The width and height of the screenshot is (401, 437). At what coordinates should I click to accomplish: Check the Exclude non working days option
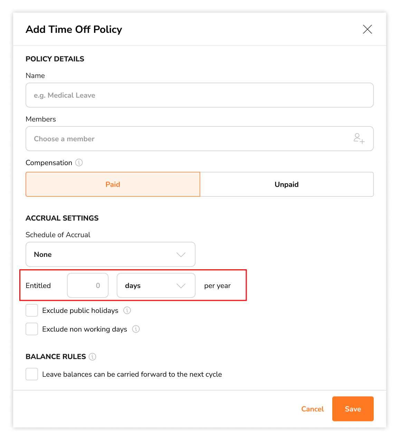31,329
